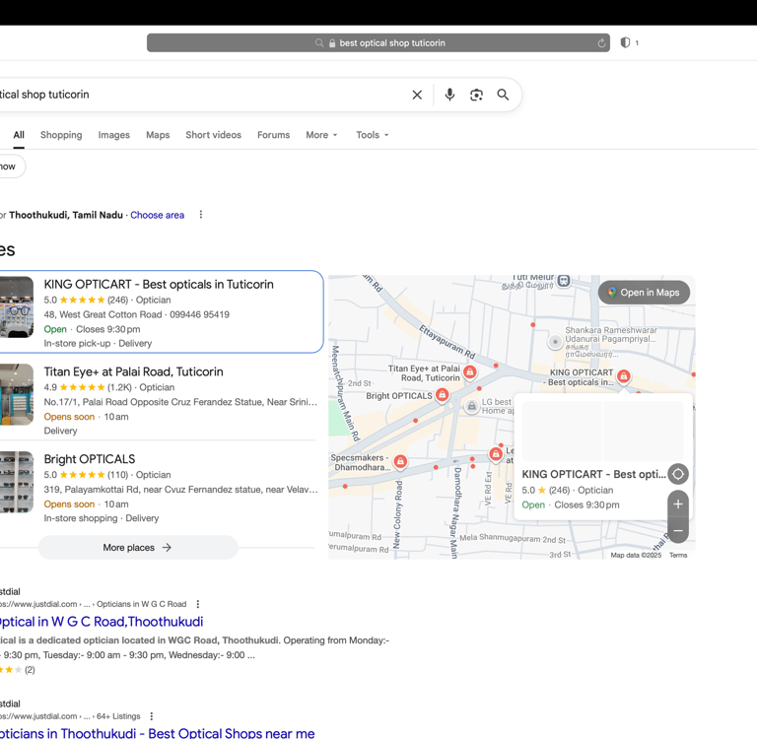Viewport: 757px width, 739px height.
Task: Click KING OPTICART listing thumbnail photo
Action: coord(17,307)
